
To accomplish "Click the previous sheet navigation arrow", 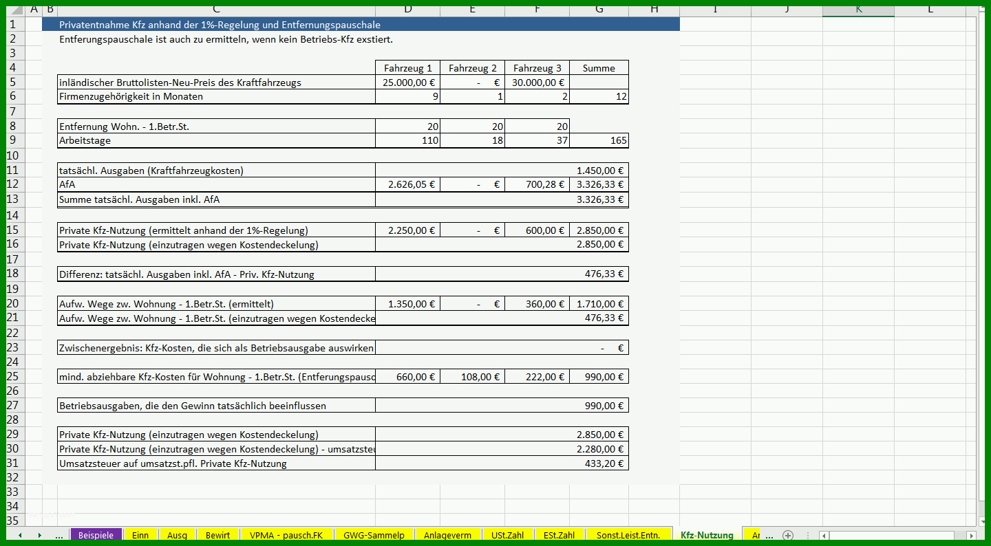I will point(20,535).
